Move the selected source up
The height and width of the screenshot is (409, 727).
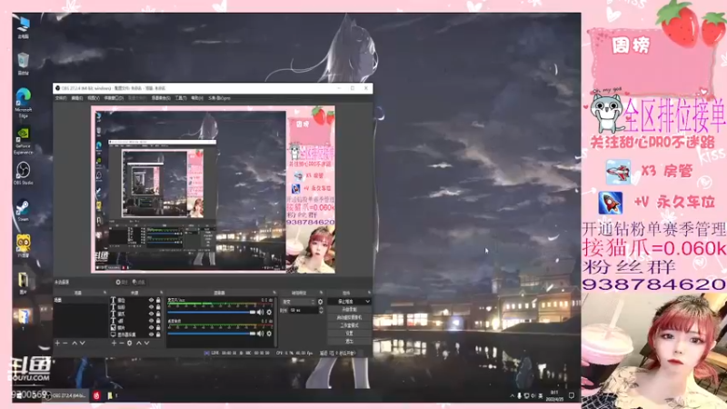click(139, 344)
